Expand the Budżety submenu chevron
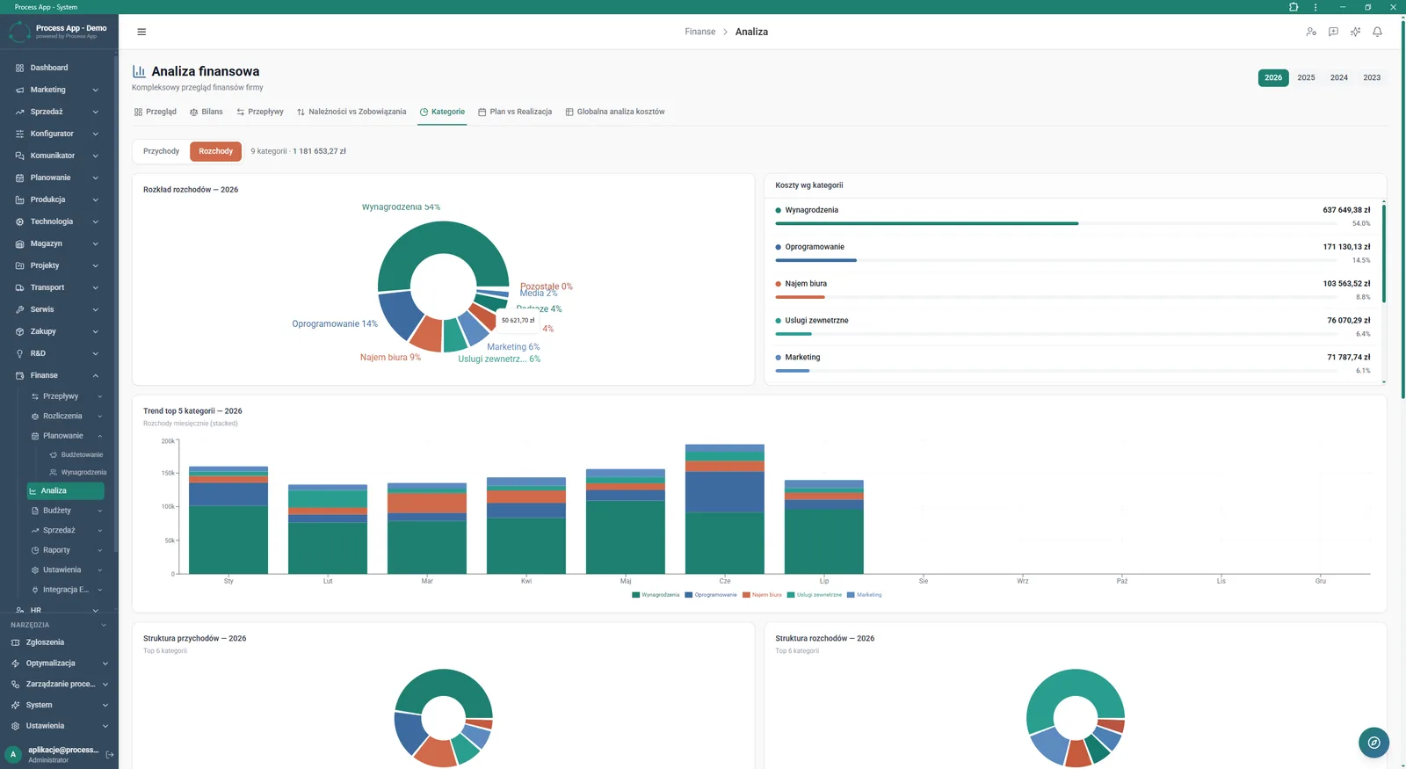 coord(99,511)
